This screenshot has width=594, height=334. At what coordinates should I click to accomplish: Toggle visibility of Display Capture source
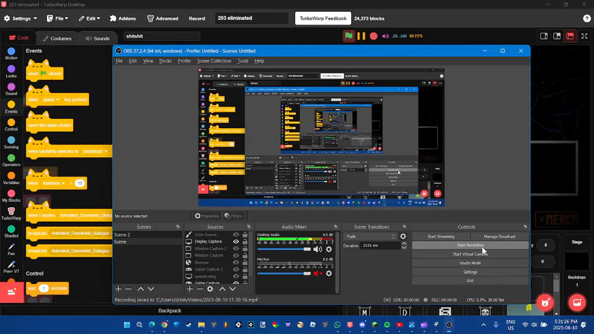(236, 242)
